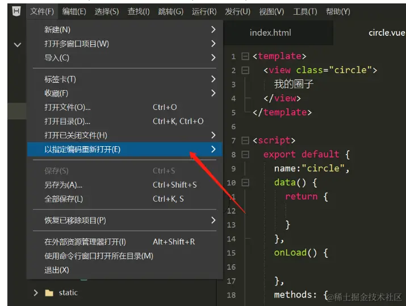Expand the 新建(N) submenu
406x306 pixels.
point(125,29)
